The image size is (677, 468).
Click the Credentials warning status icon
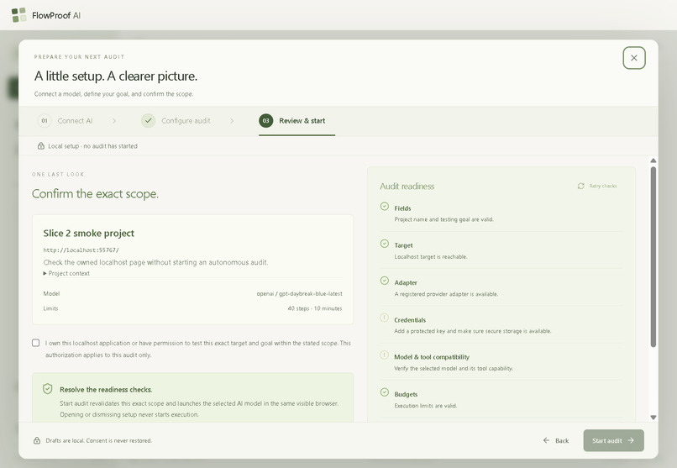[x=384, y=318]
